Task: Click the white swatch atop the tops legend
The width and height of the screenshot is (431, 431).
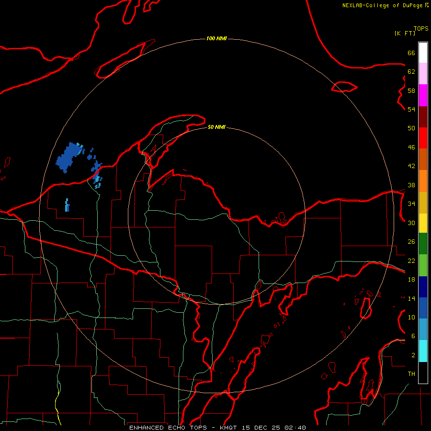Action: 423,53
